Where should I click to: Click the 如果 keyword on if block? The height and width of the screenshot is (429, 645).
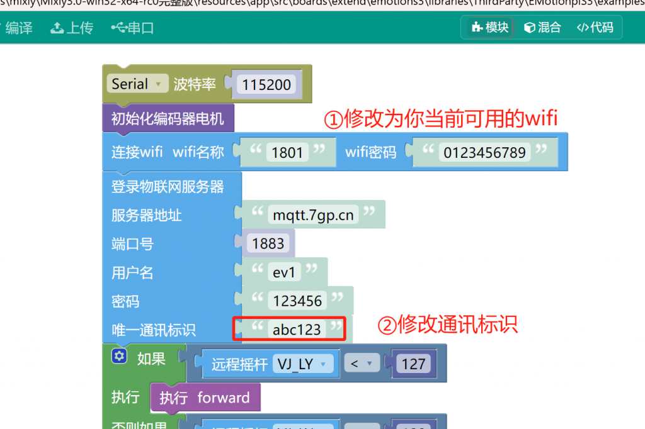(151, 359)
